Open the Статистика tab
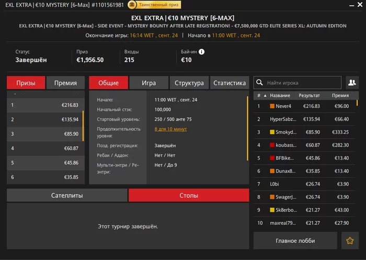 pyautogui.click(x=230, y=82)
